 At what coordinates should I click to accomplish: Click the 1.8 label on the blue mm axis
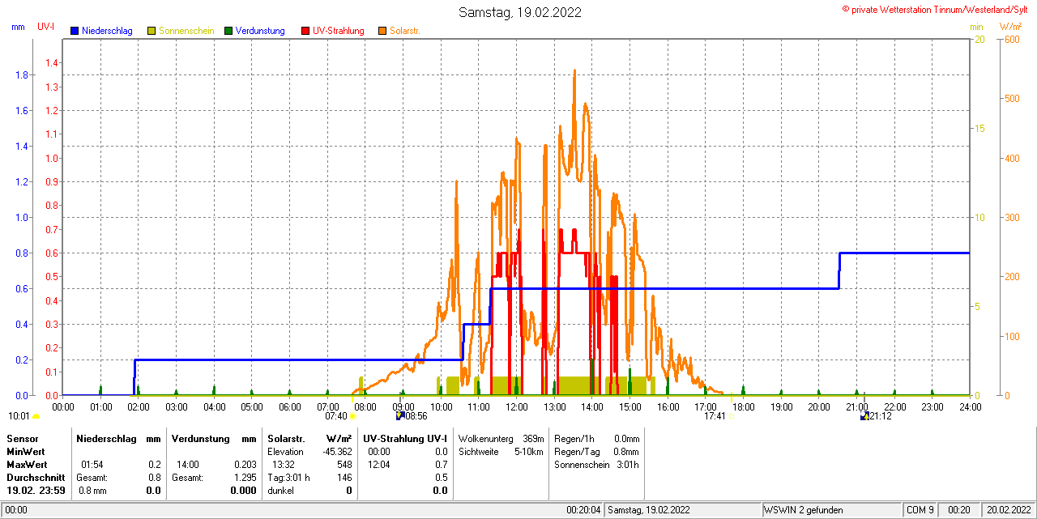click(22, 75)
